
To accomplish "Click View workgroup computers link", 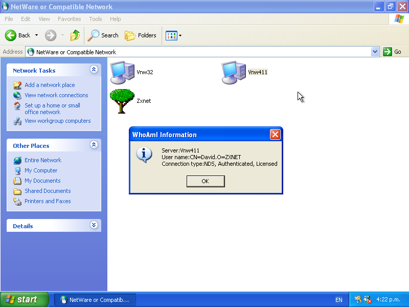I will 58,121.
